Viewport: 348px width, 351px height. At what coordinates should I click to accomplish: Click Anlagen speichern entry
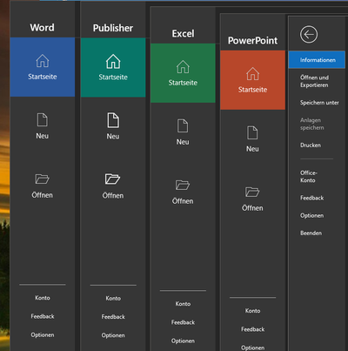312,124
